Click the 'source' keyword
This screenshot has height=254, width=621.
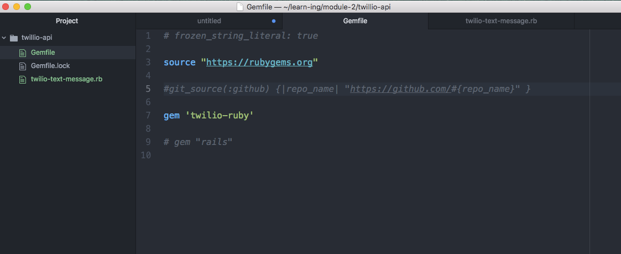tap(179, 63)
